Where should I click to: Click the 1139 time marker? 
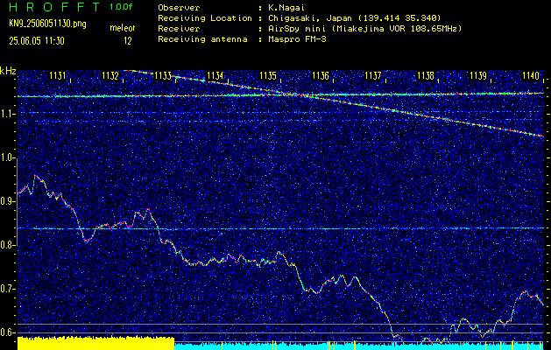[478, 75]
